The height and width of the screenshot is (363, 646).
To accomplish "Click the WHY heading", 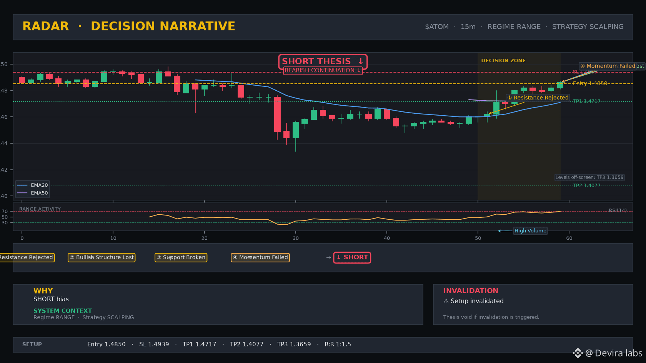I will [43, 291].
